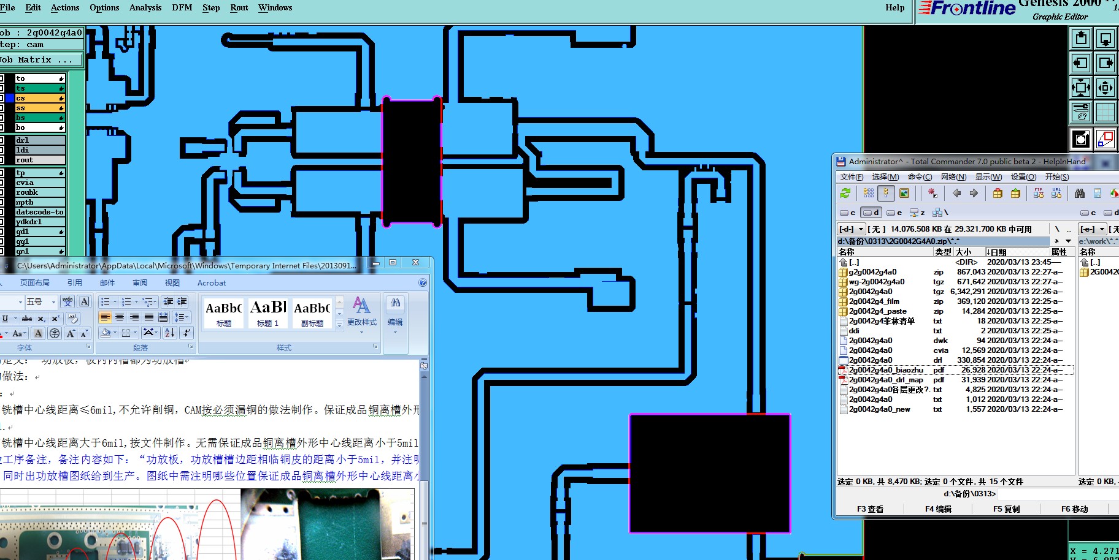The width and height of the screenshot is (1119, 560).
Task: Switch Total Commander to brief view icon
Action: coord(869,193)
